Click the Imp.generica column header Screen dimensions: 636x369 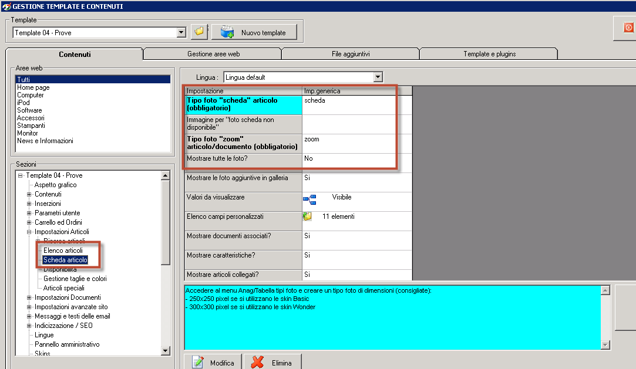point(357,91)
